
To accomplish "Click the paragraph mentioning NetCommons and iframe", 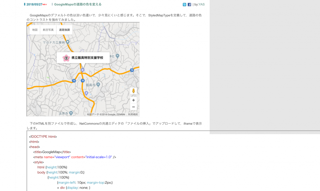I will (114, 126).
